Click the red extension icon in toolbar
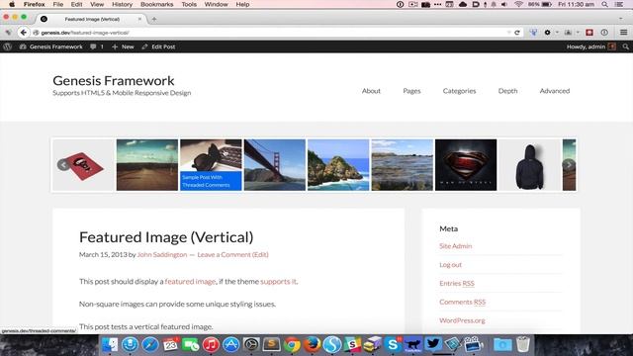 pyautogui.click(x=589, y=33)
